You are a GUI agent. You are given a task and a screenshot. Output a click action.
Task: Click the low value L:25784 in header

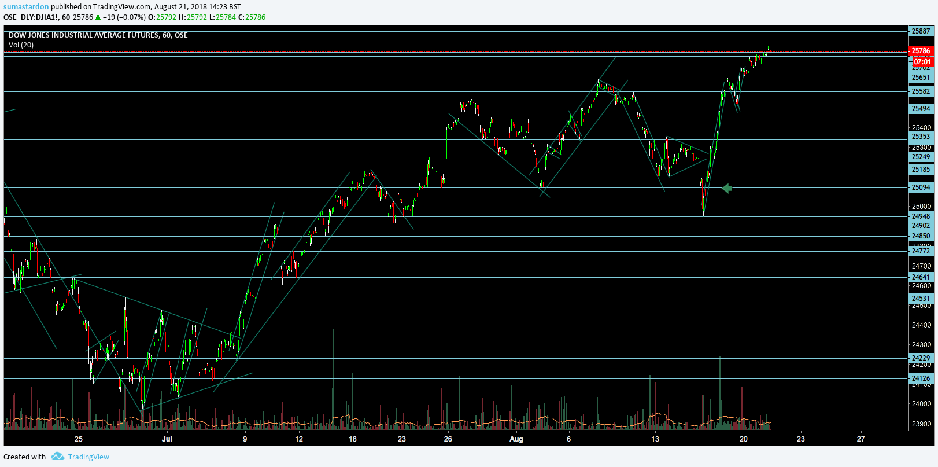pyautogui.click(x=223, y=17)
